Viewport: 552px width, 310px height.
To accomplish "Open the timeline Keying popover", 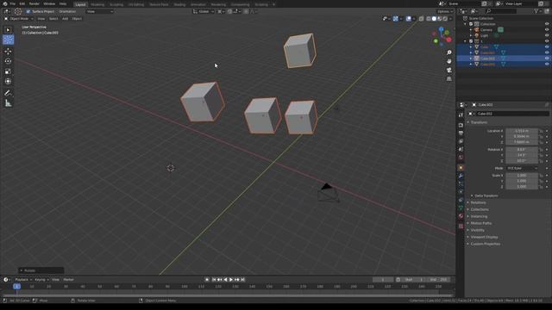I will tap(41, 279).
